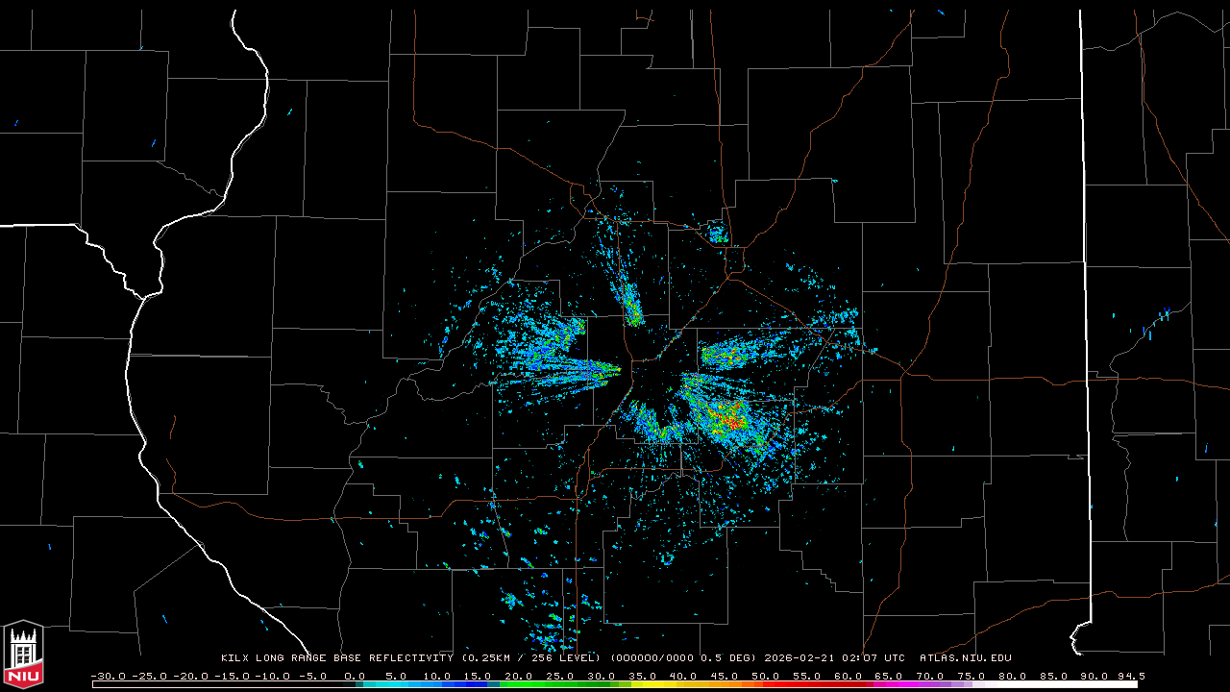
Task: Click the red high-reflectivity core in the radar echoes
Action: click(735, 422)
